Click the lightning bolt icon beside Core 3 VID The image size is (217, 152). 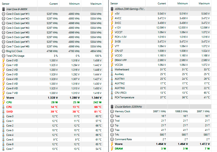pyautogui.click(x=3, y=74)
